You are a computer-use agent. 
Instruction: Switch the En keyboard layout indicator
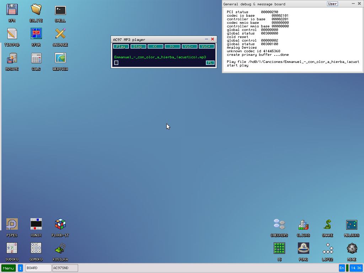[x=342, y=268]
